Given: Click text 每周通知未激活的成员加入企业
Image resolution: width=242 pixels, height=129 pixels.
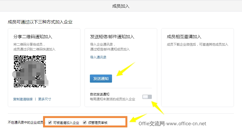Looking at the screenshot, I should point(113,99).
